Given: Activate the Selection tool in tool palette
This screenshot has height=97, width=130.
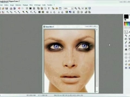Looking at the screenshot, I should (126, 32).
